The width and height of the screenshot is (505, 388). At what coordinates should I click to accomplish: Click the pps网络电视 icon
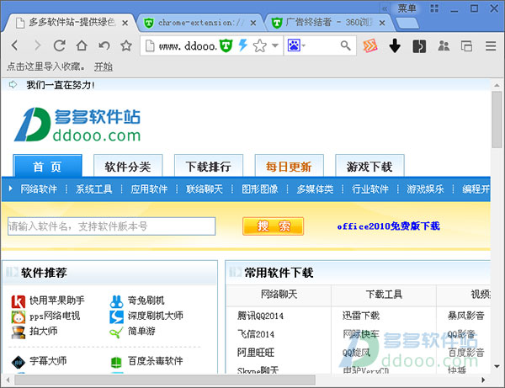click(x=18, y=317)
